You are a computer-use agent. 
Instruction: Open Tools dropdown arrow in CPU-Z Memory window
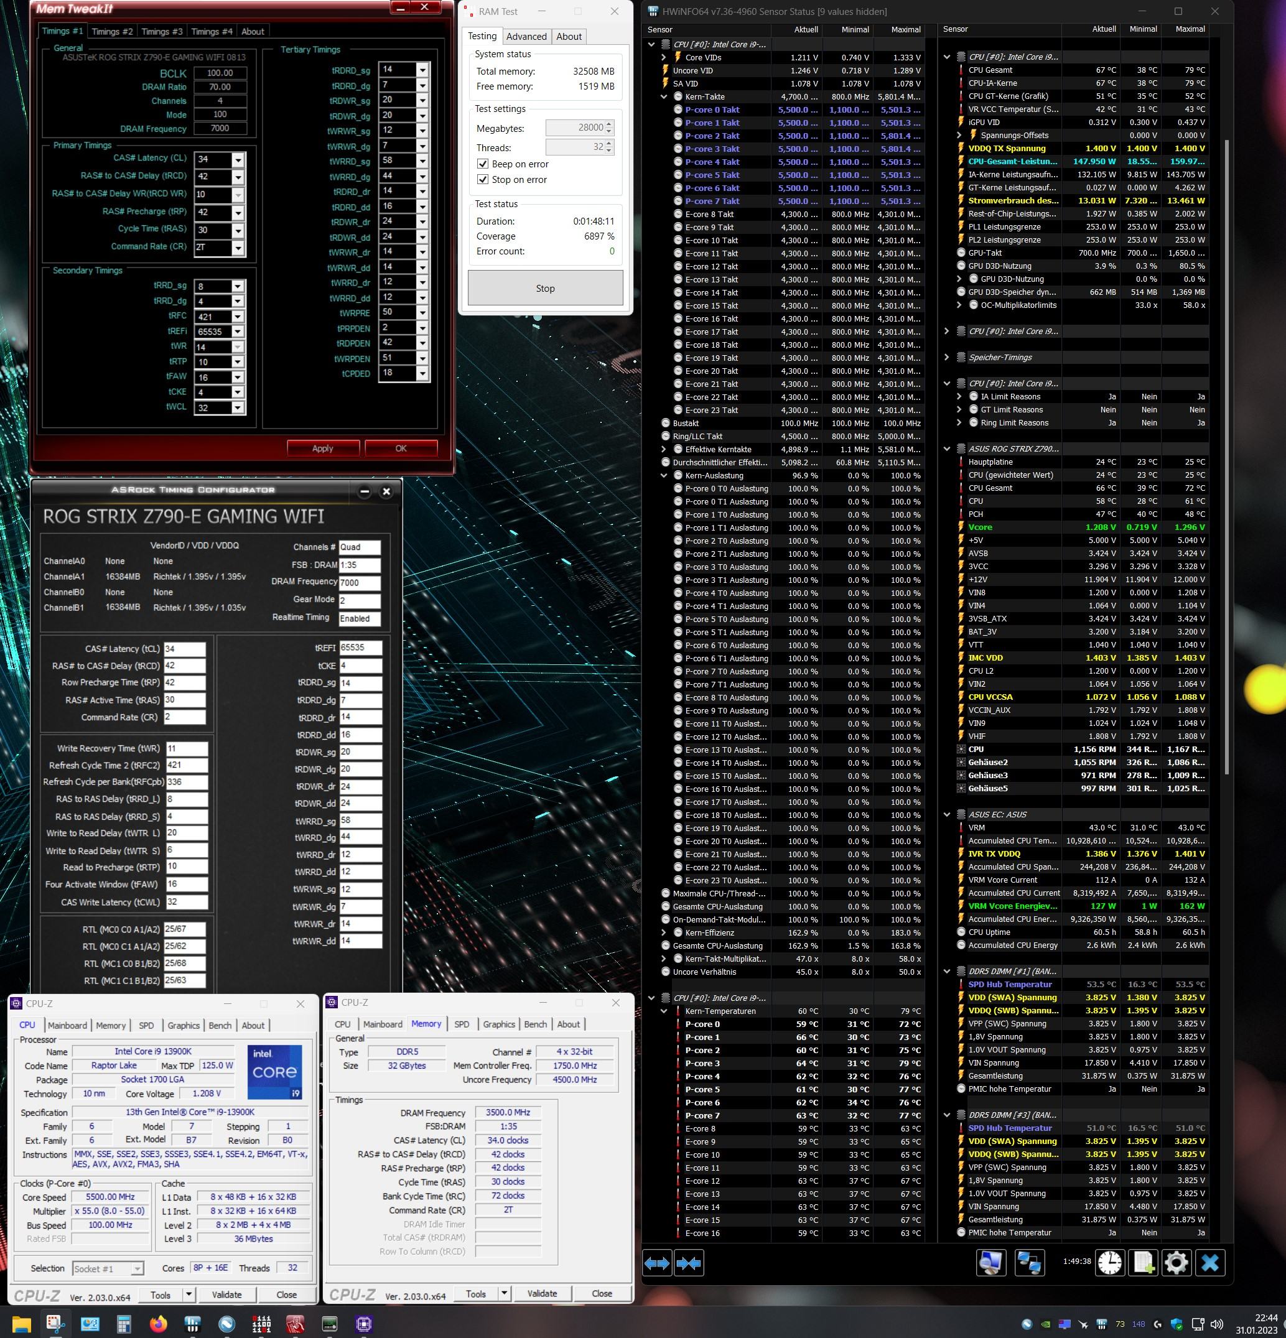click(x=504, y=1293)
